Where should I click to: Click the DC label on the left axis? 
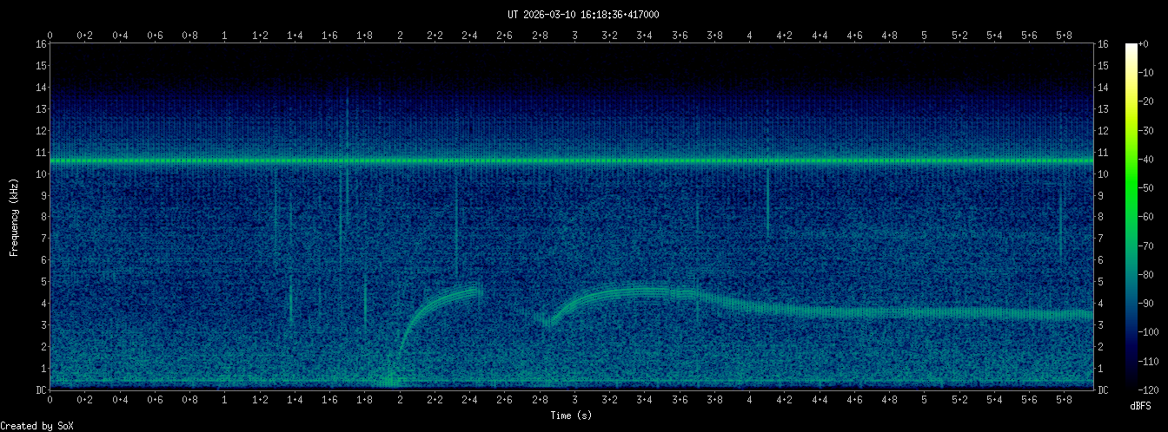pyautogui.click(x=40, y=390)
